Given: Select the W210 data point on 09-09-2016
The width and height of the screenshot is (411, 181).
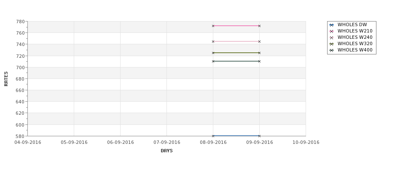Looking at the screenshot, I should pos(260,26).
